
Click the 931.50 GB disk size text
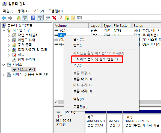click(x=64, y=120)
